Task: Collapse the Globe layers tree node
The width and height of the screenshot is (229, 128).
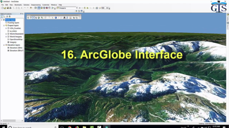Action: pyautogui.click(x=2, y=20)
